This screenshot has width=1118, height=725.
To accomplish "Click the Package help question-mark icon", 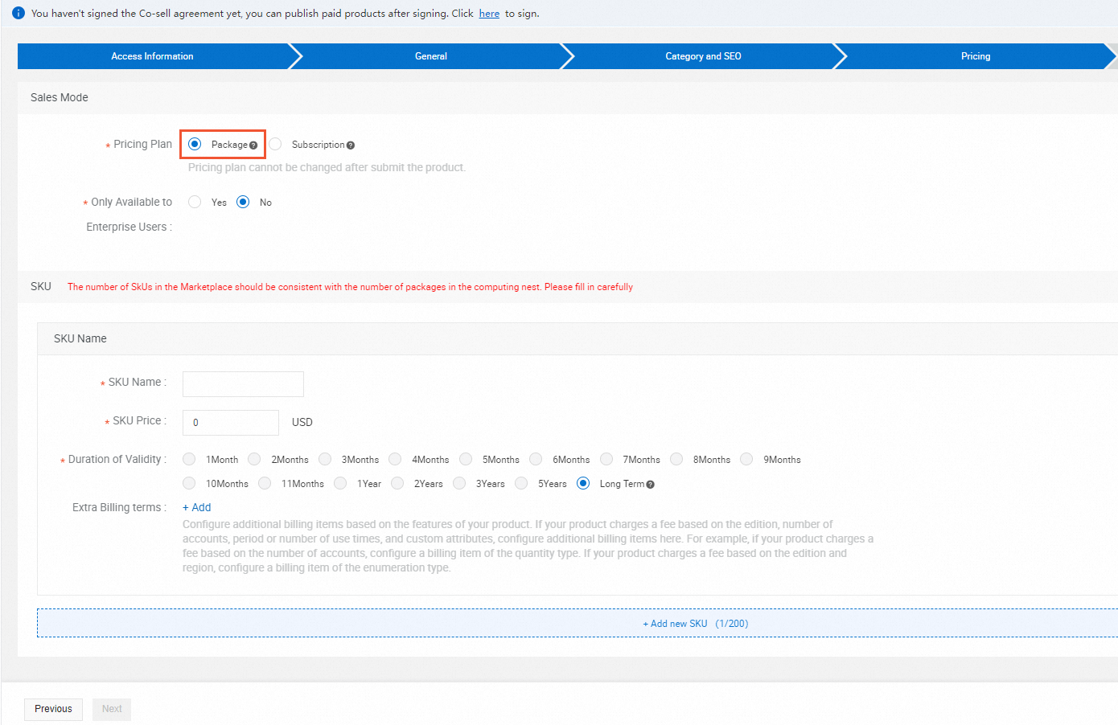I will [x=253, y=145].
